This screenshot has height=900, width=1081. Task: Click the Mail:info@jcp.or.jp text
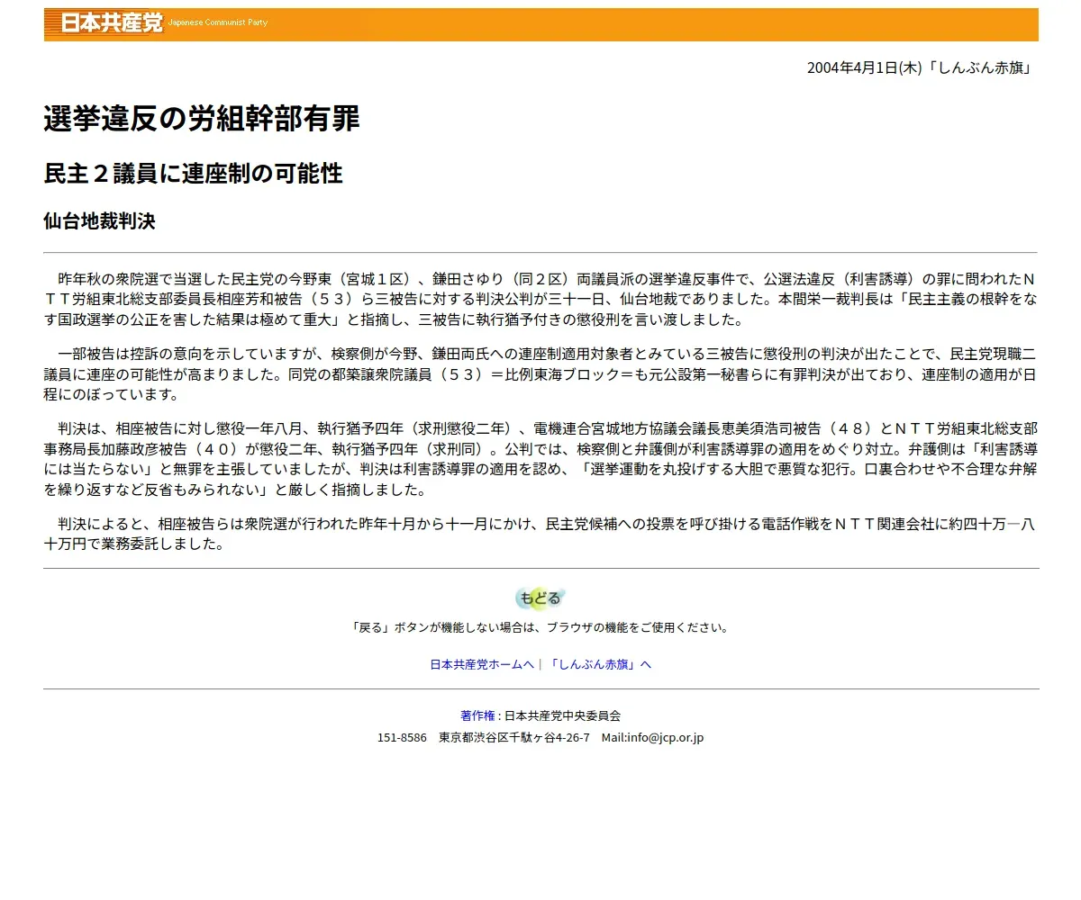coord(652,737)
